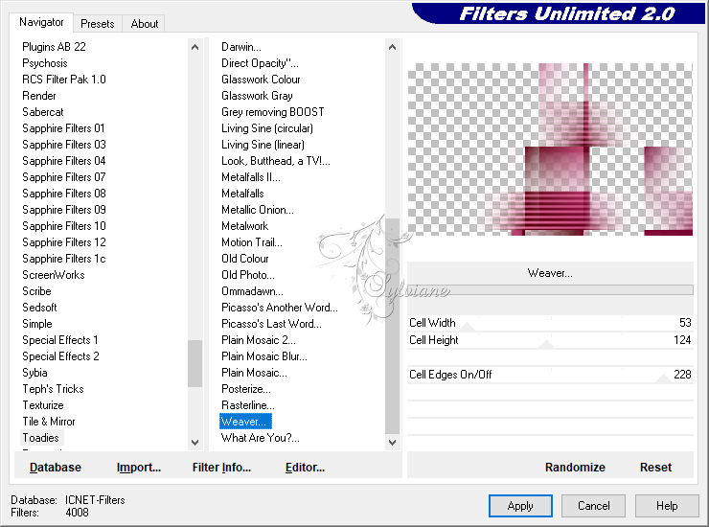The width and height of the screenshot is (709, 527).
Task: Select Special Effects 1 category
Action: pyautogui.click(x=60, y=340)
